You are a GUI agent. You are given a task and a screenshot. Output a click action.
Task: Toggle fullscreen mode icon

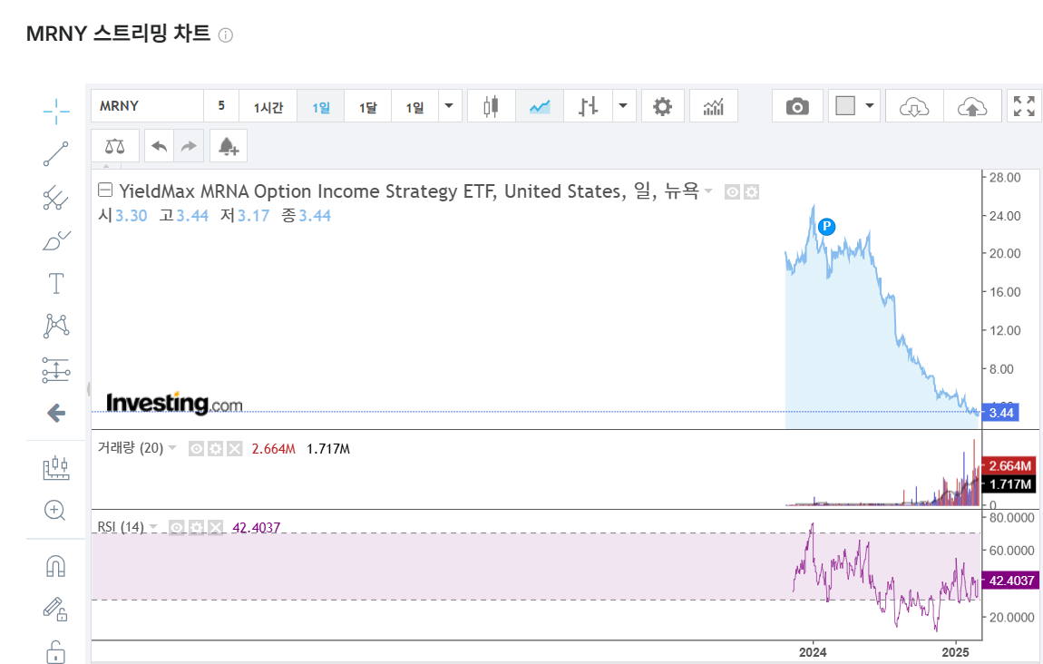[x=1024, y=106]
